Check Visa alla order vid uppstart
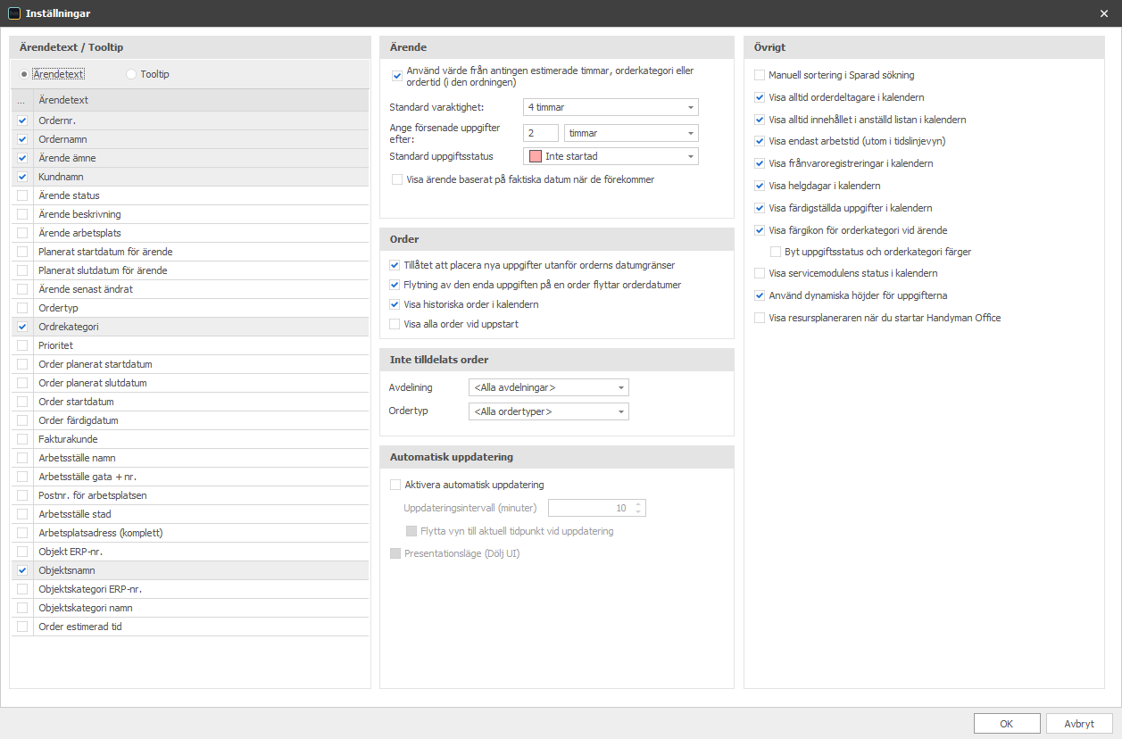The width and height of the screenshot is (1122, 739). pos(395,324)
